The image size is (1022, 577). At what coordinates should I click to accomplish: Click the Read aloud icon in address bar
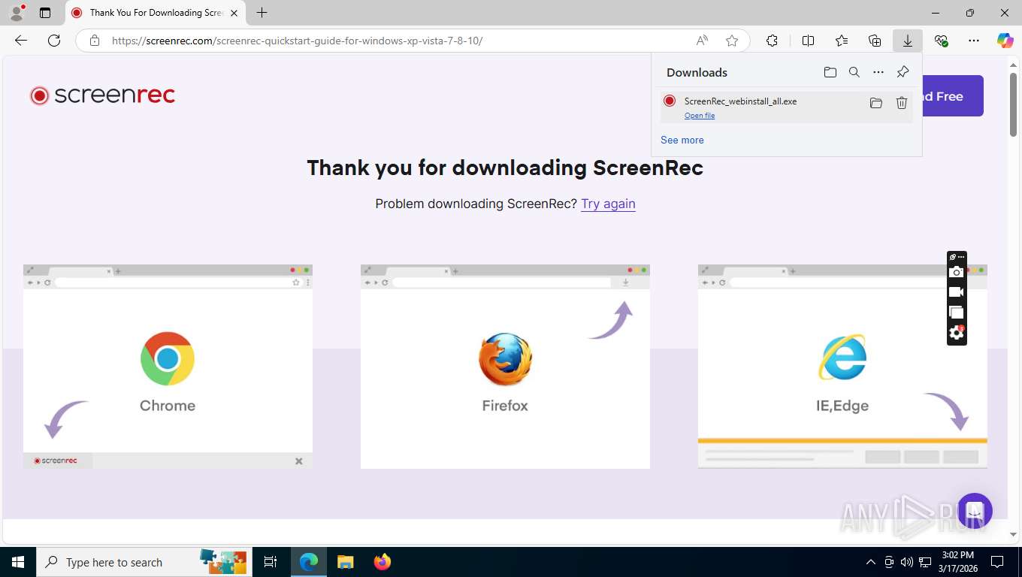[x=702, y=41]
